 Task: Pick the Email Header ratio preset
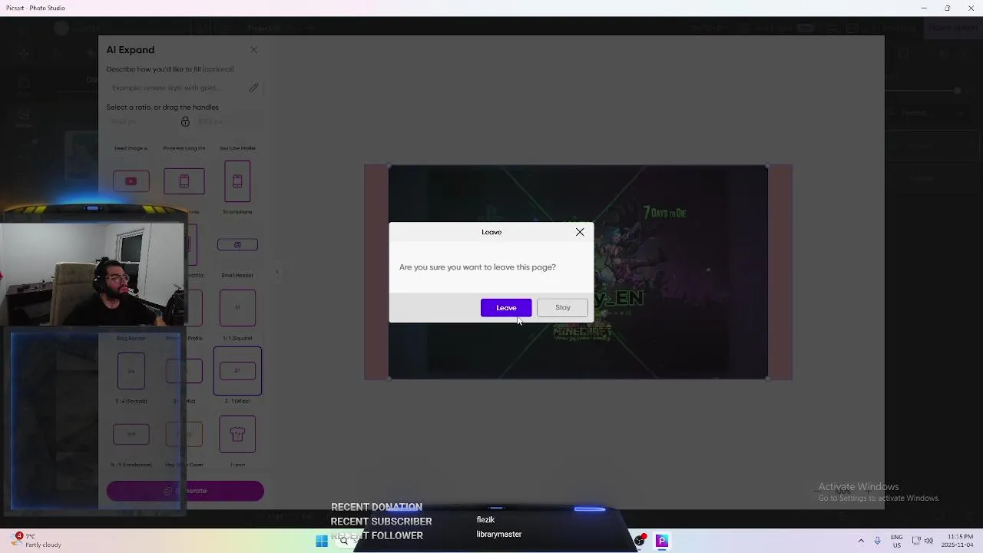click(x=237, y=244)
